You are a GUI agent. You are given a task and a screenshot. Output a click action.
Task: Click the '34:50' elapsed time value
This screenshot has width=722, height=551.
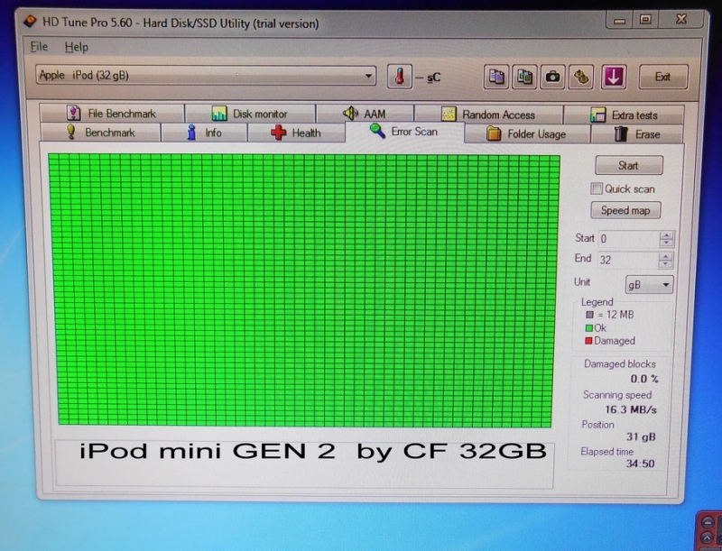tap(640, 464)
